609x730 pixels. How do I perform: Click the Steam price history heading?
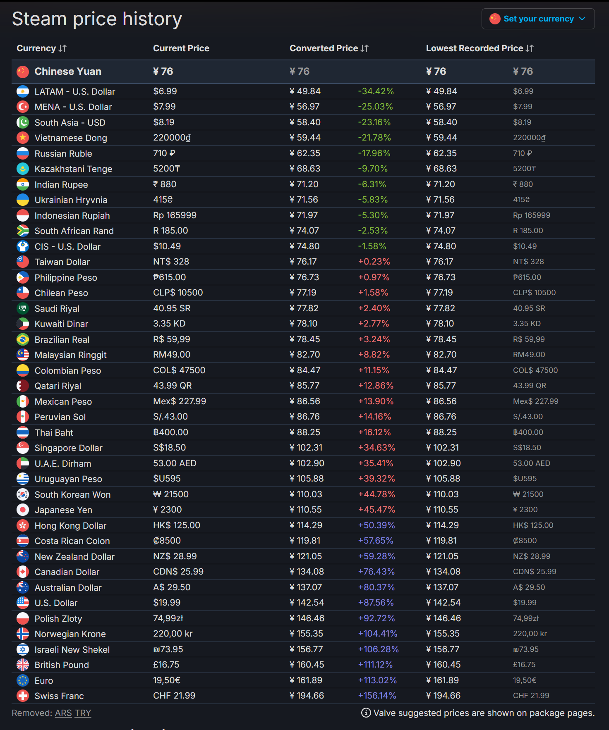pos(97,19)
